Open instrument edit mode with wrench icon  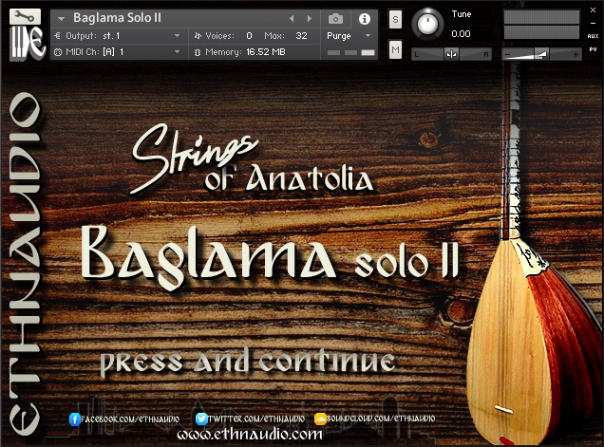pos(25,16)
